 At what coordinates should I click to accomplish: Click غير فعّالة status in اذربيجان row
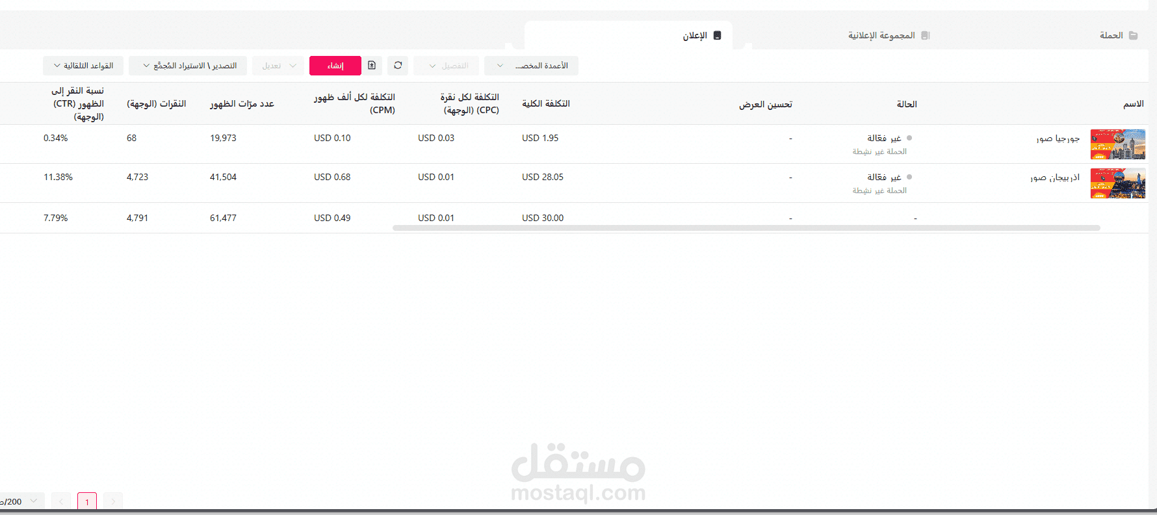pos(884,177)
